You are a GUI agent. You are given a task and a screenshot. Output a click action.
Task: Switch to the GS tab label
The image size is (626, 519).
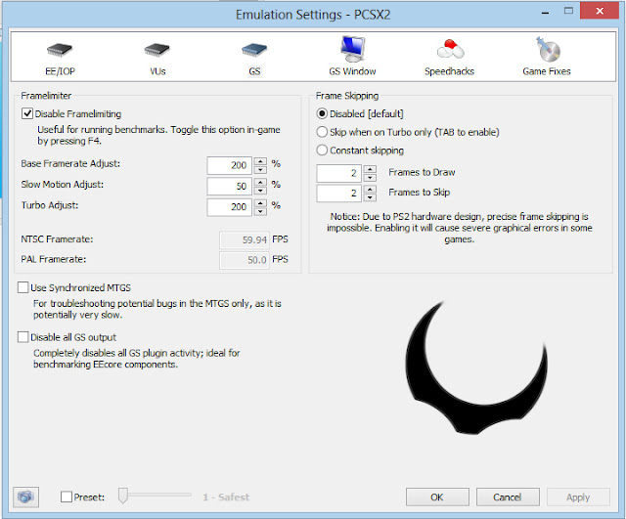(254, 71)
